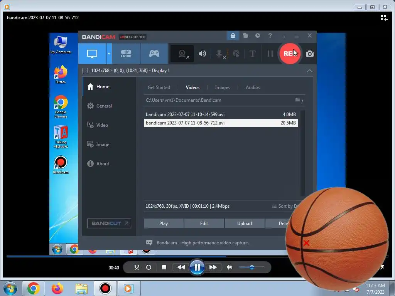Click the Play button under the file list

[164, 224]
